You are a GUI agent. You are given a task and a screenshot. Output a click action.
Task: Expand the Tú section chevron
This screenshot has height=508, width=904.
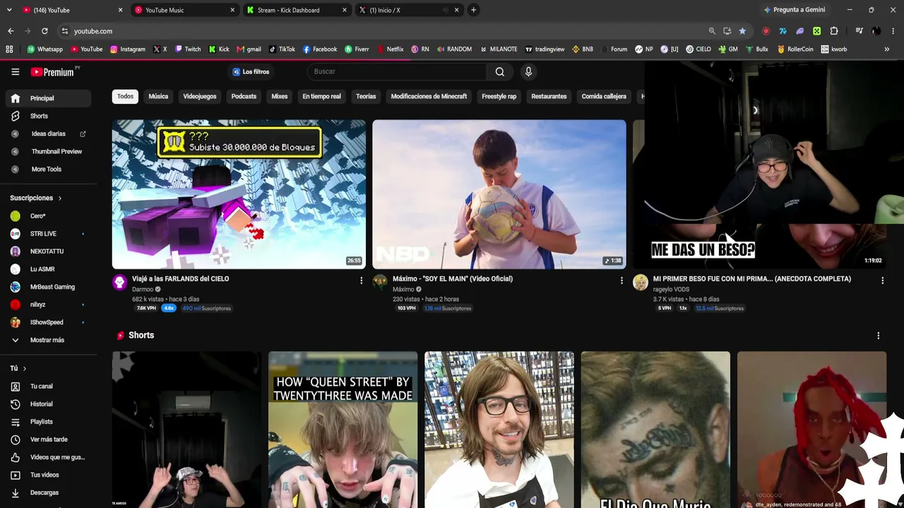point(25,368)
